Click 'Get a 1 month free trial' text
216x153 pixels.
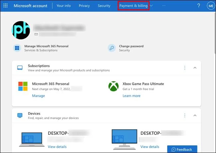pos(138,89)
